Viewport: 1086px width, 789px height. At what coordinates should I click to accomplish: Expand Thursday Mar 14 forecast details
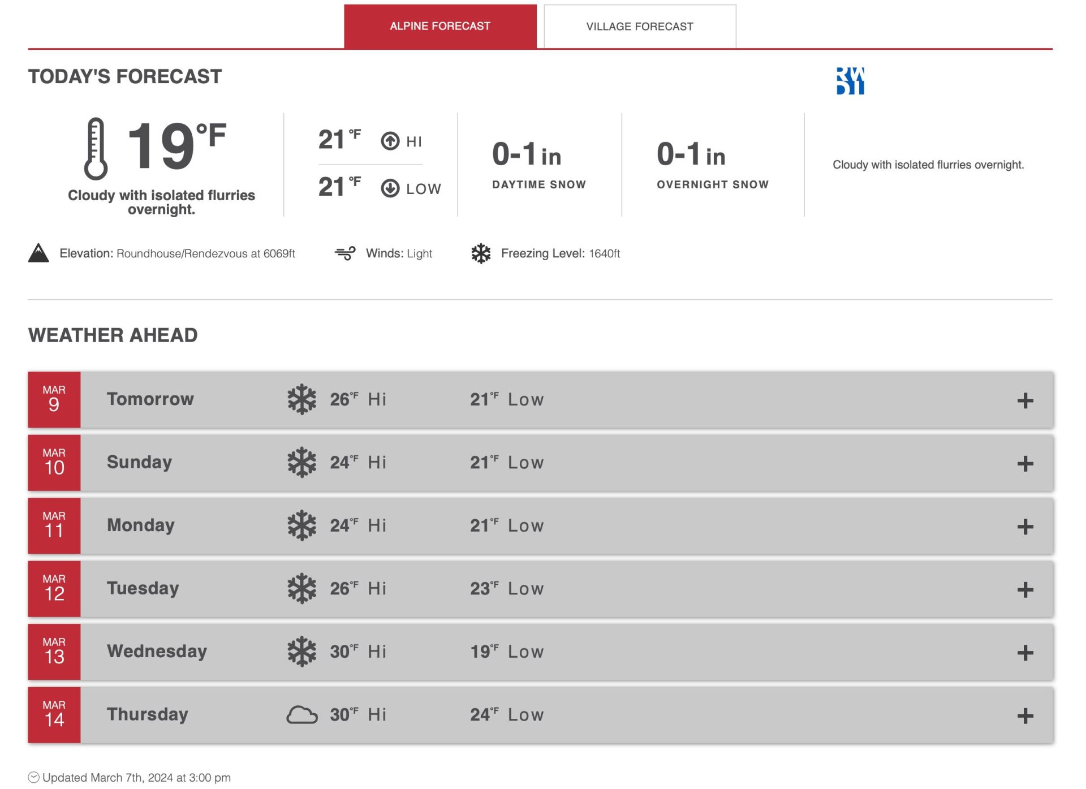click(1025, 716)
